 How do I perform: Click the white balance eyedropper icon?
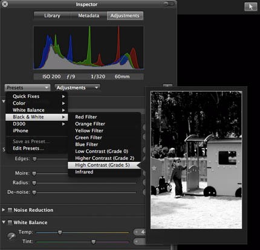coord(11,236)
